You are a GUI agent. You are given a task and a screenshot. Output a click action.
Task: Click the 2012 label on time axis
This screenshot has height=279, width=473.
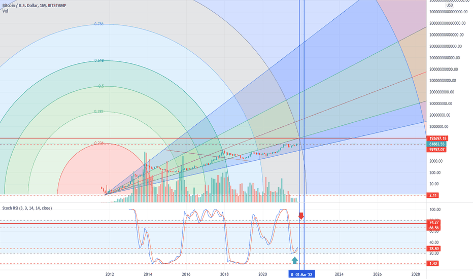pos(110,274)
